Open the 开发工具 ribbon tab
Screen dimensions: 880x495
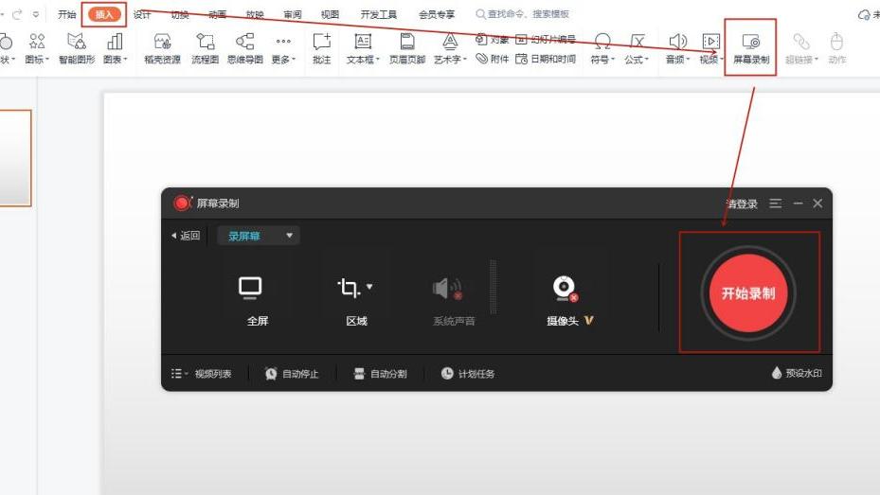pyautogui.click(x=378, y=14)
